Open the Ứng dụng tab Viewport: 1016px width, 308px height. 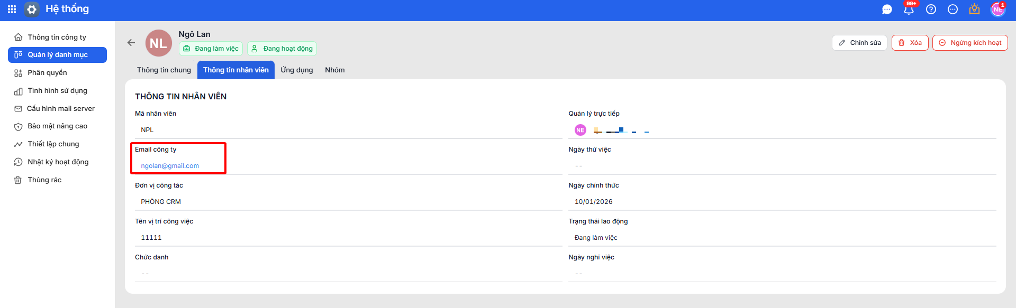[296, 70]
